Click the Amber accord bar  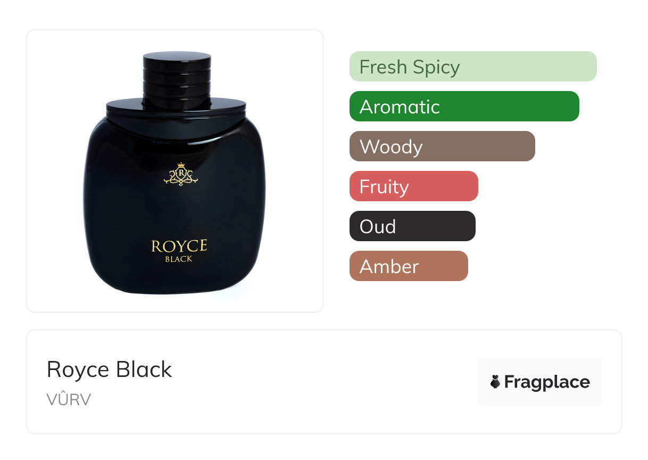tap(409, 266)
